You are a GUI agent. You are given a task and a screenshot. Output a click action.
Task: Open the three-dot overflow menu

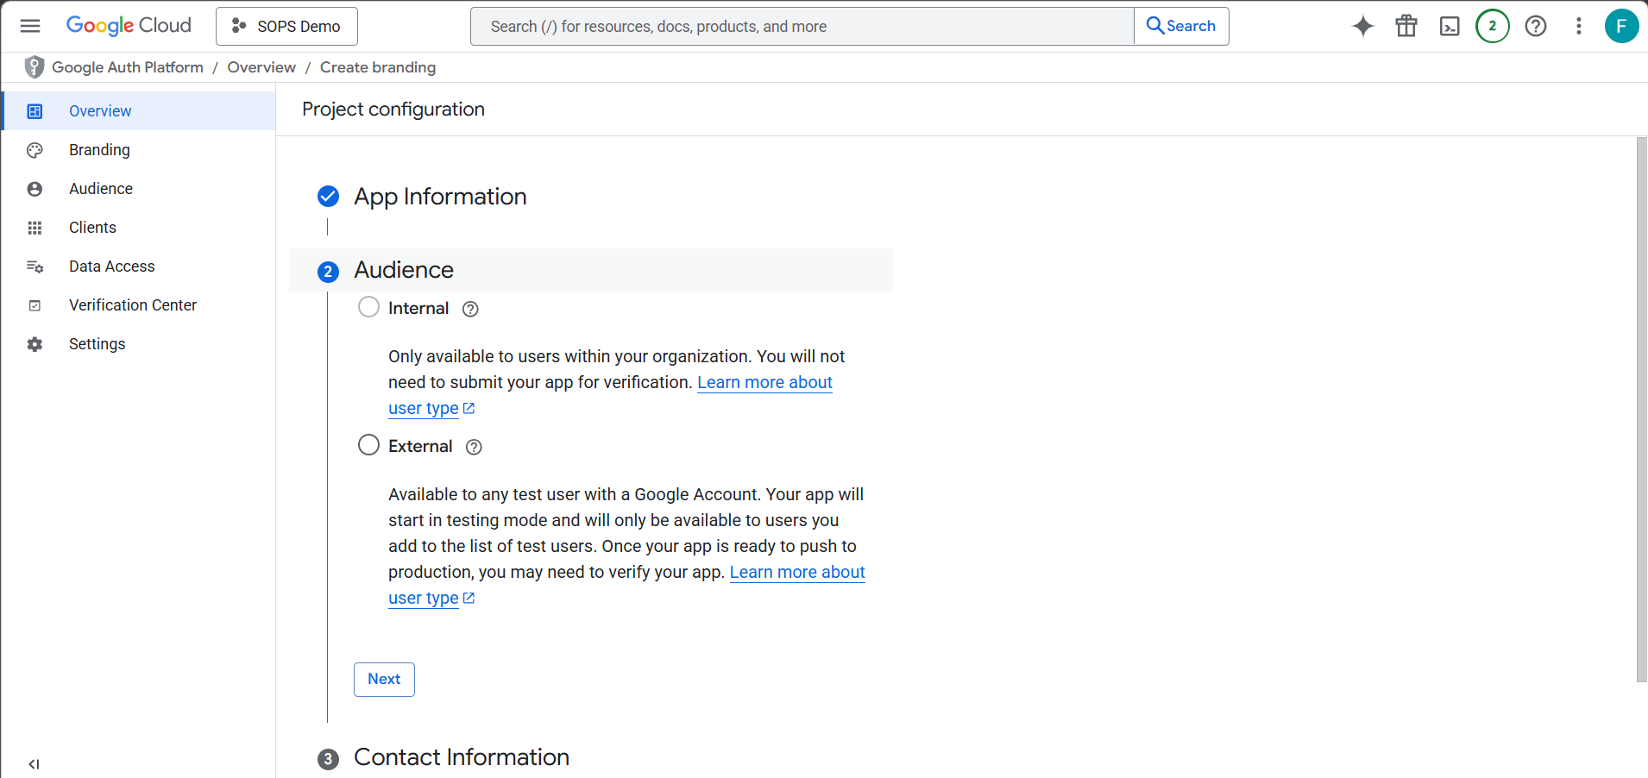pos(1578,26)
